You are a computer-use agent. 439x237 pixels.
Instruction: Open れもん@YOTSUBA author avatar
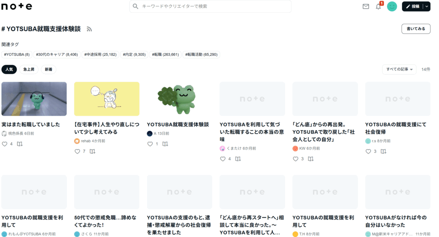point(4,234)
